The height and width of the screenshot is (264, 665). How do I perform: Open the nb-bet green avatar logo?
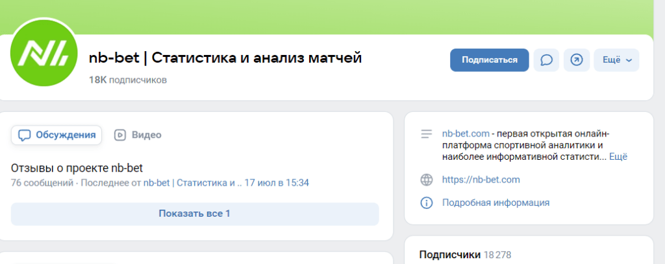[x=44, y=53]
